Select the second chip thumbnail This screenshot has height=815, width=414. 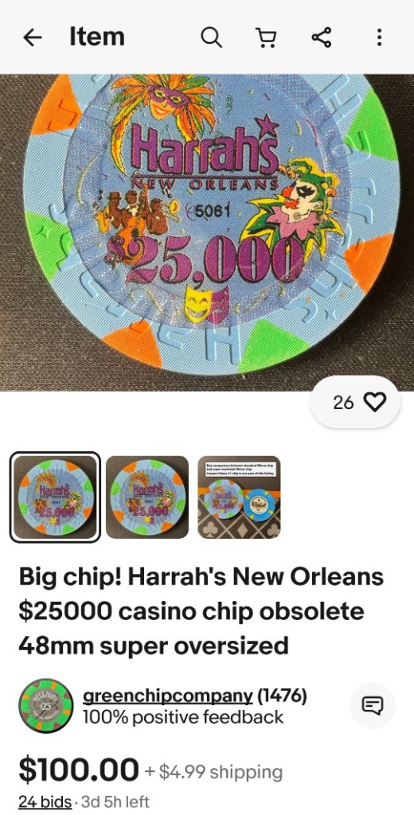(x=147, y=497)
